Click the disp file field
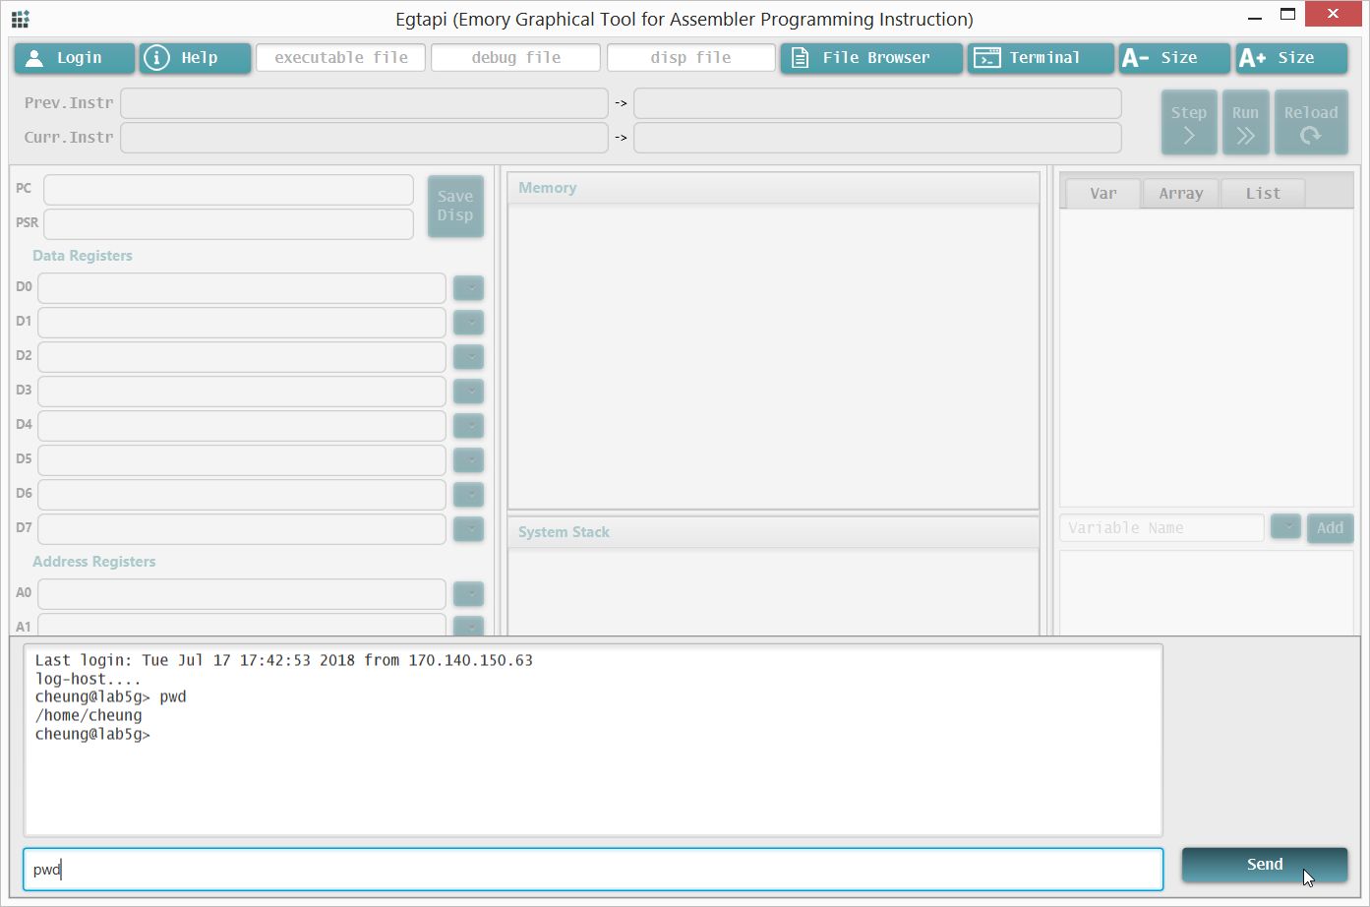This screenshot has height=907, width=1370. click(x=690, y=58)
